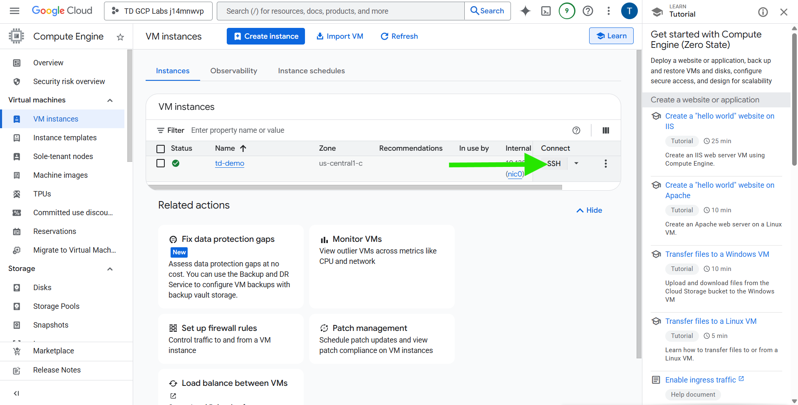Check the td-demo instance row checkbox

(x=161, y=163)
